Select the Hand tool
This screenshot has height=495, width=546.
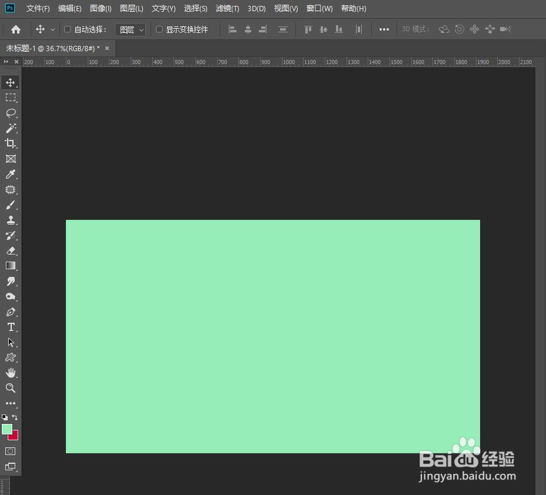click(11, 373)
